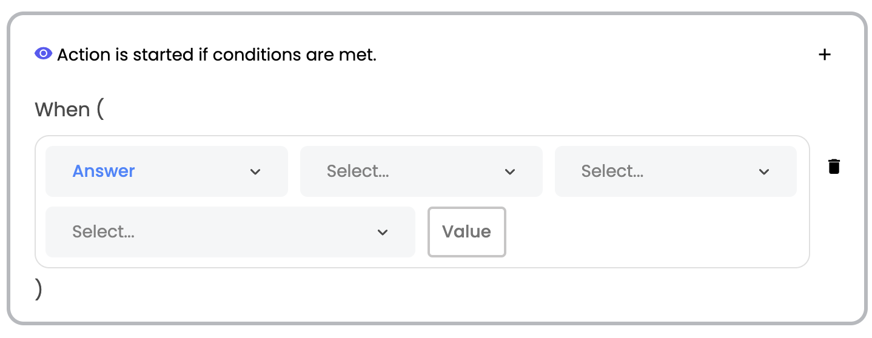This screenshot has height=338, width=872.
Task: Click the 'When (' label
Action: (69, 110)
